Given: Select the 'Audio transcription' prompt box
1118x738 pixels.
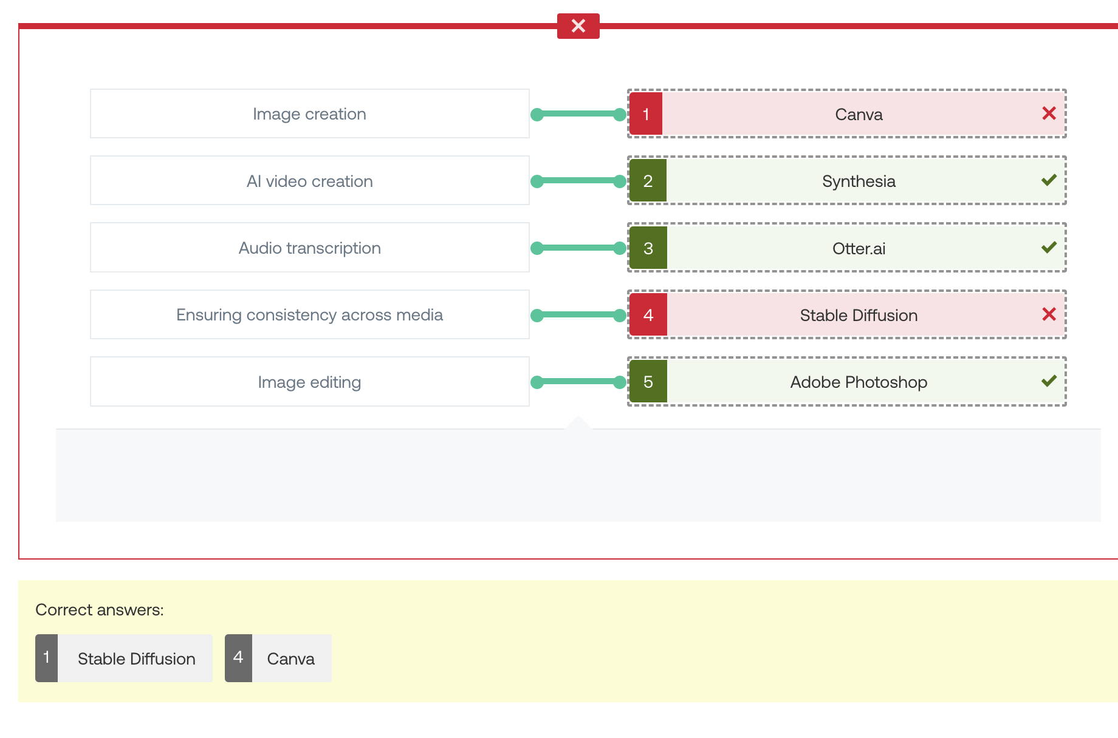Looking at the screenshot, I should pyautogui.click(x=310, y=248).
